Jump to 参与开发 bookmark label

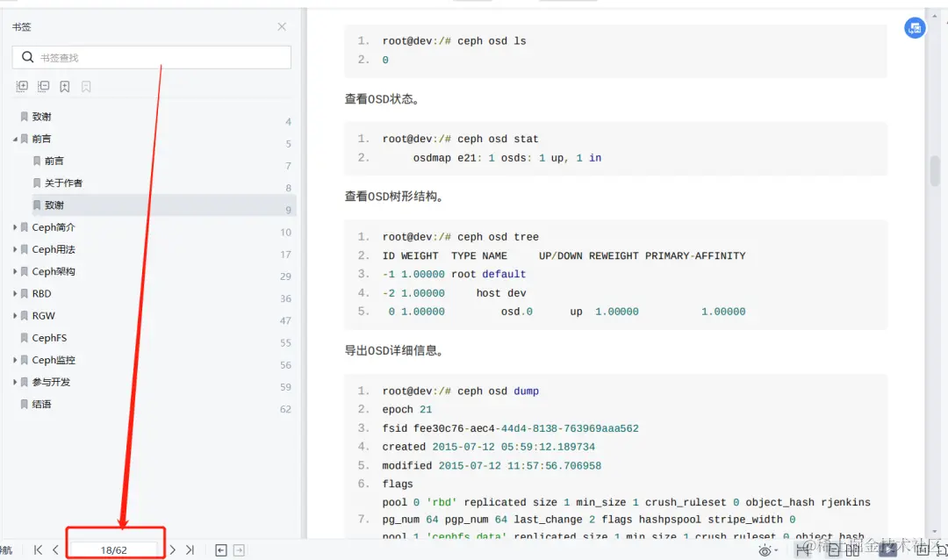coord(52,382)
